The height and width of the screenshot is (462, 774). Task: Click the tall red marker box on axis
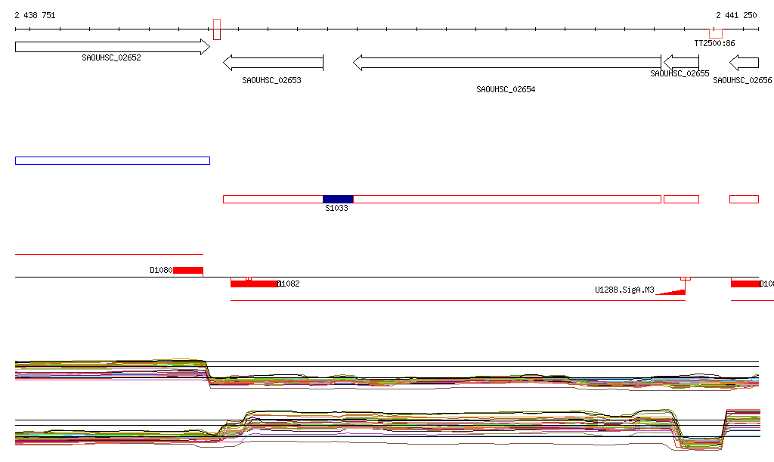tap(217, 29)
